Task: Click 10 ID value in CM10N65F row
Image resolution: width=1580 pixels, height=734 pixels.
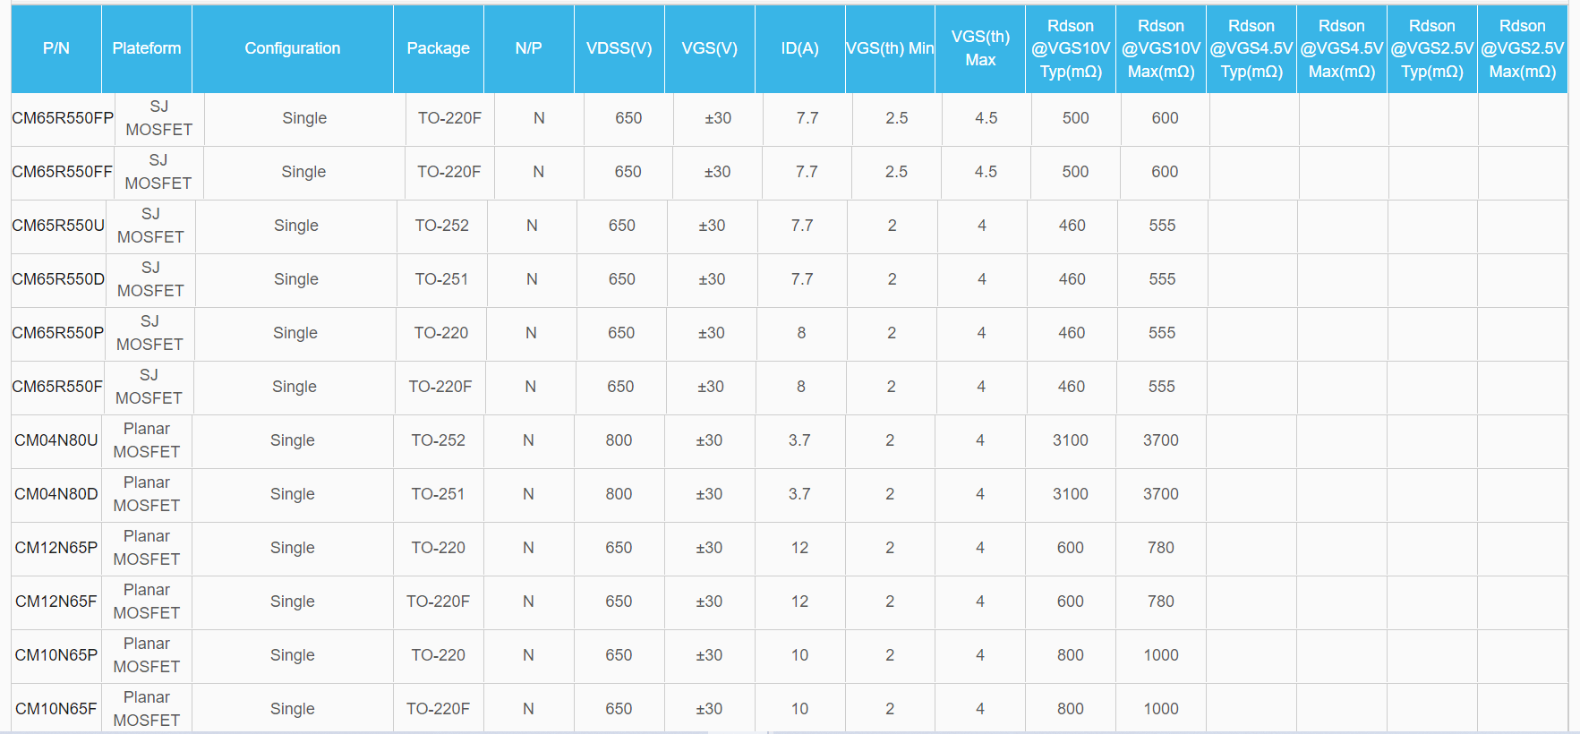Action: coord(799,709)
